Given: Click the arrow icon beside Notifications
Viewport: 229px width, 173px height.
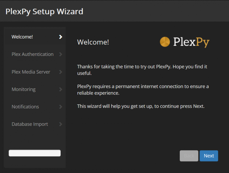Looking at the screenshot, I should pyautogui.click(x=60, y=107).
